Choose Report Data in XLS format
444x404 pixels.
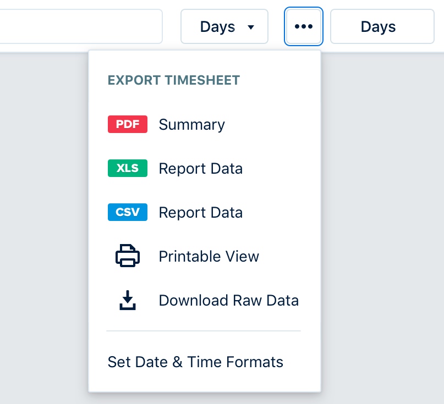tap(201, 168)
